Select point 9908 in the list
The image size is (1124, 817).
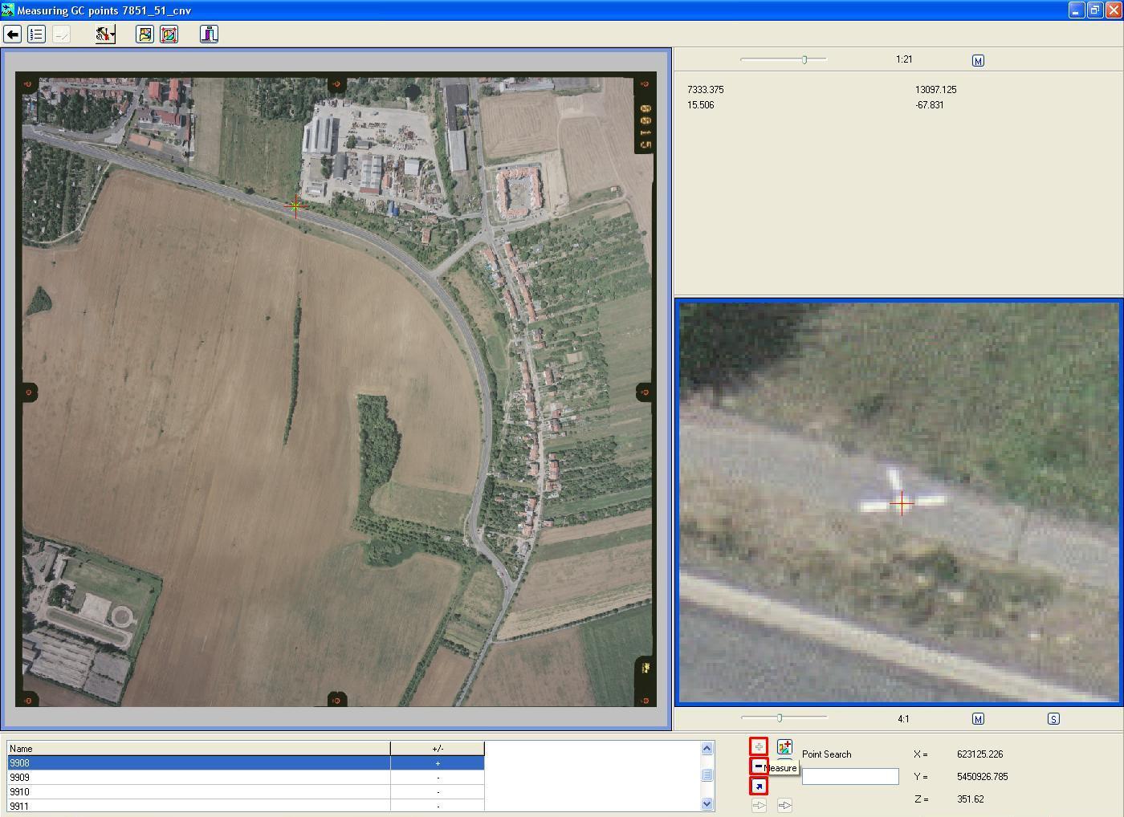[x=246, y=763]
